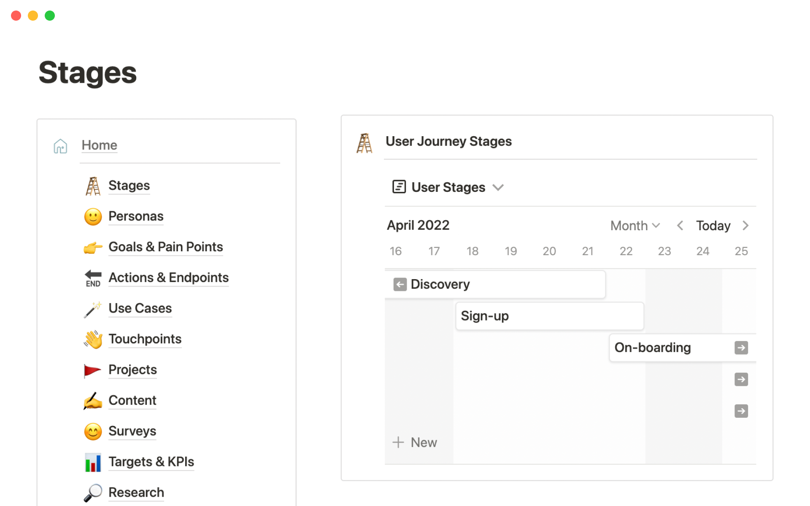The height and width of the screenshot is (506, 810).
Task: Open the User Stages view dropdown
Action: click(499, 187)
